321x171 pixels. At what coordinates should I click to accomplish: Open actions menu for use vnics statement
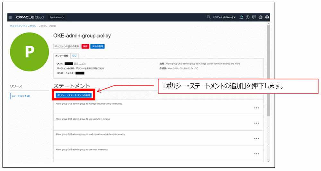256,154
